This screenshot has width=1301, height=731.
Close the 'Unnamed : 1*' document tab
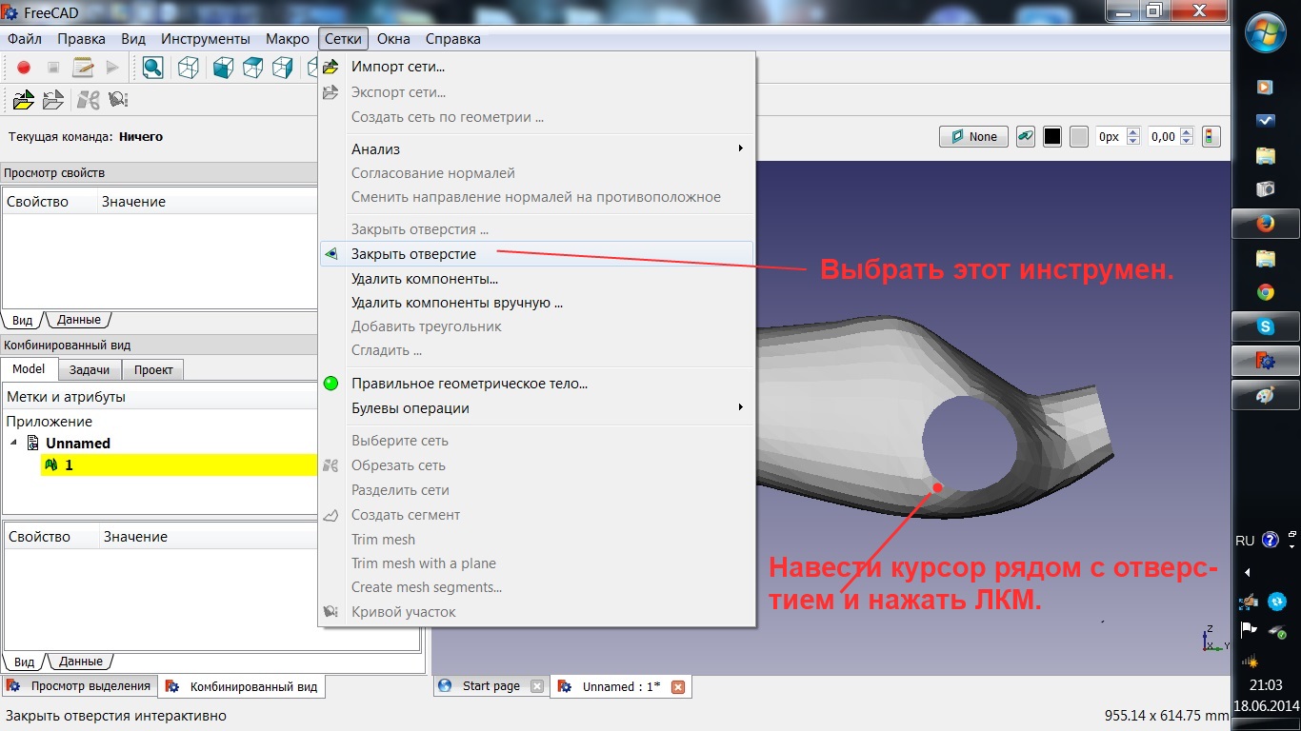click(678, 686)
